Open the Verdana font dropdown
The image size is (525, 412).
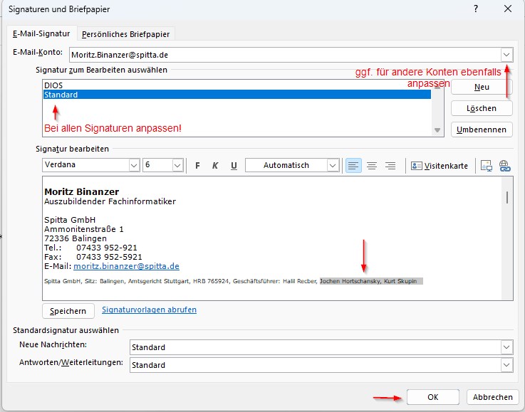[133, 165]
